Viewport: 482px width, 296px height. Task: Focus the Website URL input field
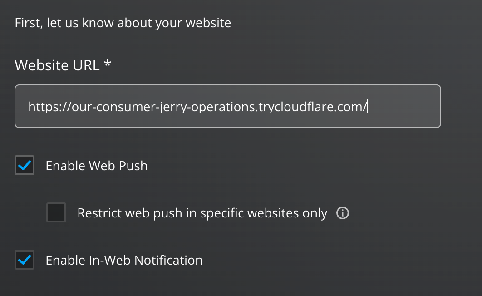click(227, 106)
